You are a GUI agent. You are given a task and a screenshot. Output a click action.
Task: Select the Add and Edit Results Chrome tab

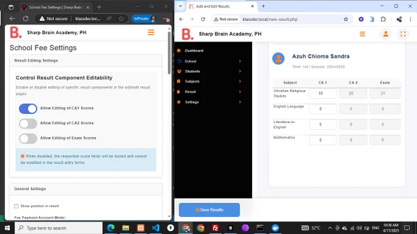221,6
